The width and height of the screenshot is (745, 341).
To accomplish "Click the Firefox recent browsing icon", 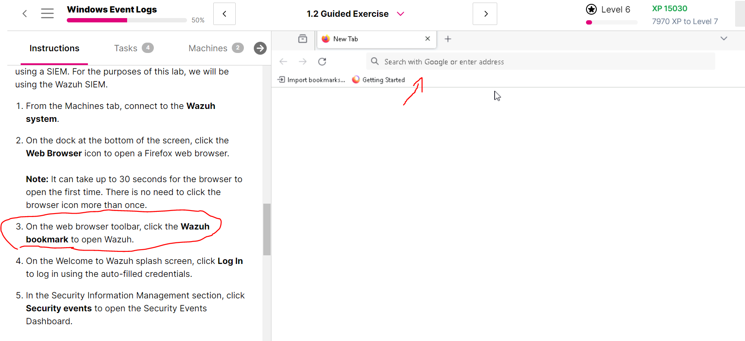I will (x=302, y=39).
